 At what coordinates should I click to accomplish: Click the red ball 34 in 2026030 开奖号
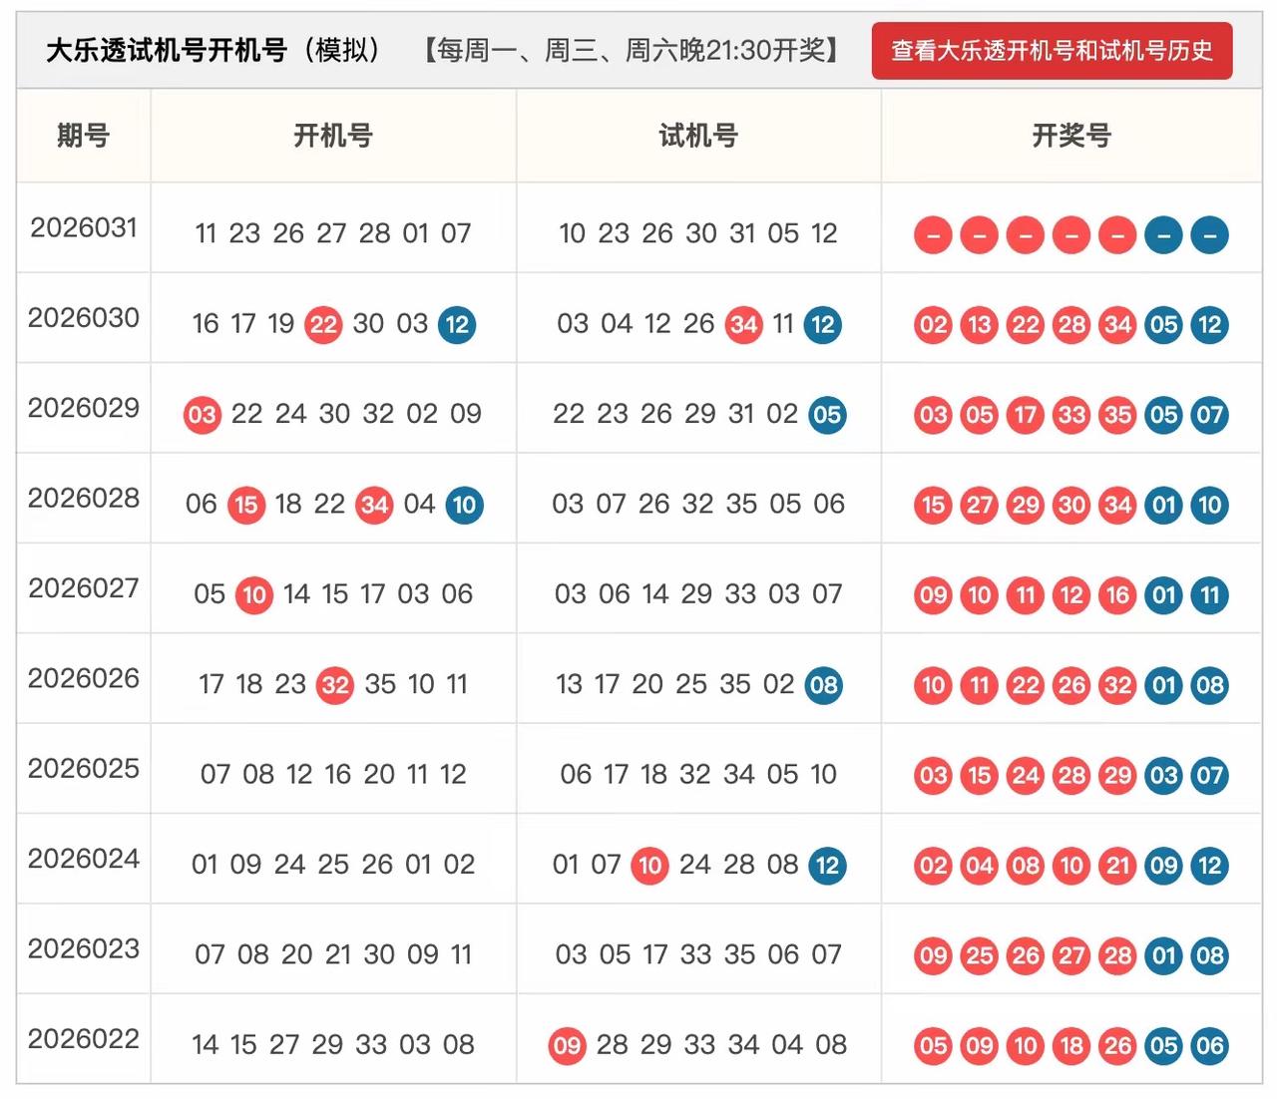click(x=1116, y=324)
